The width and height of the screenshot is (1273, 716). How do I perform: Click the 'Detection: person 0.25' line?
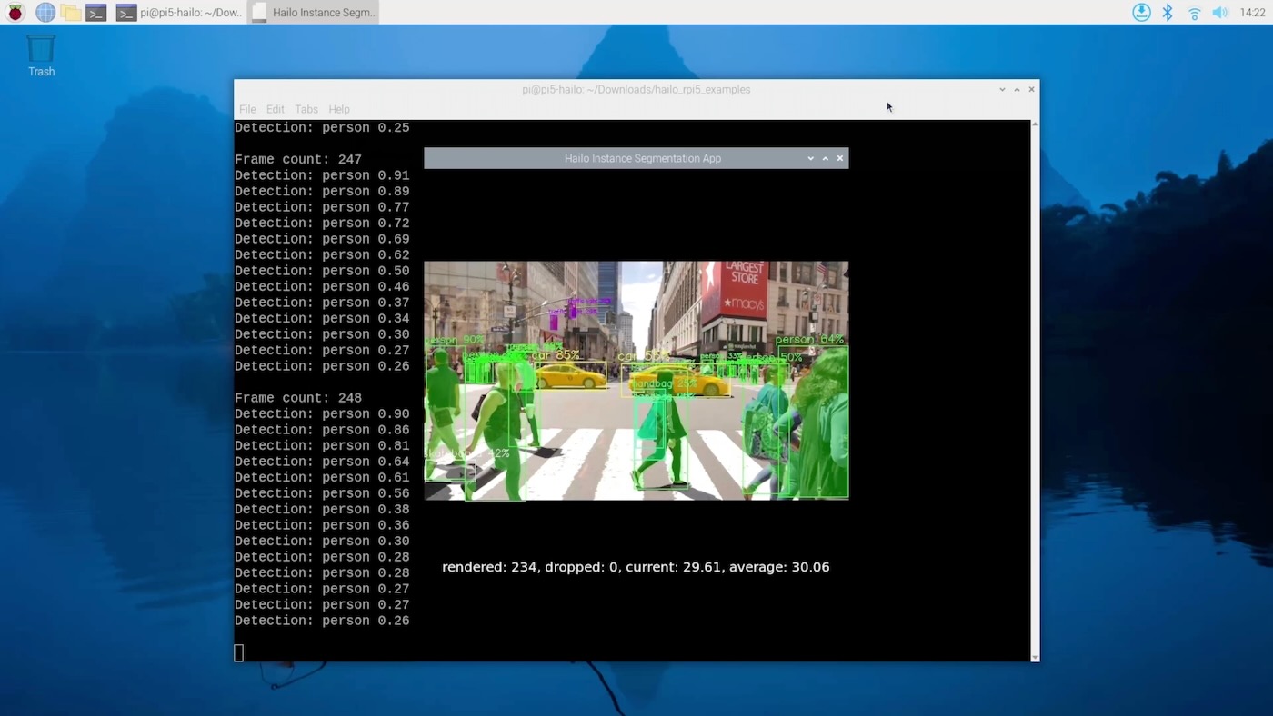coord(322,127)
